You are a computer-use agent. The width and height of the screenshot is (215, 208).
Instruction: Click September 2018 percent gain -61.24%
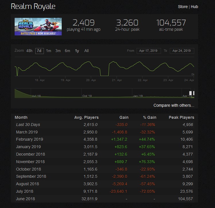[x=147, y=176]
